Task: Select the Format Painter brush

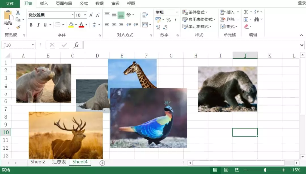Action: pyautogui.click(x=18, y=27)
